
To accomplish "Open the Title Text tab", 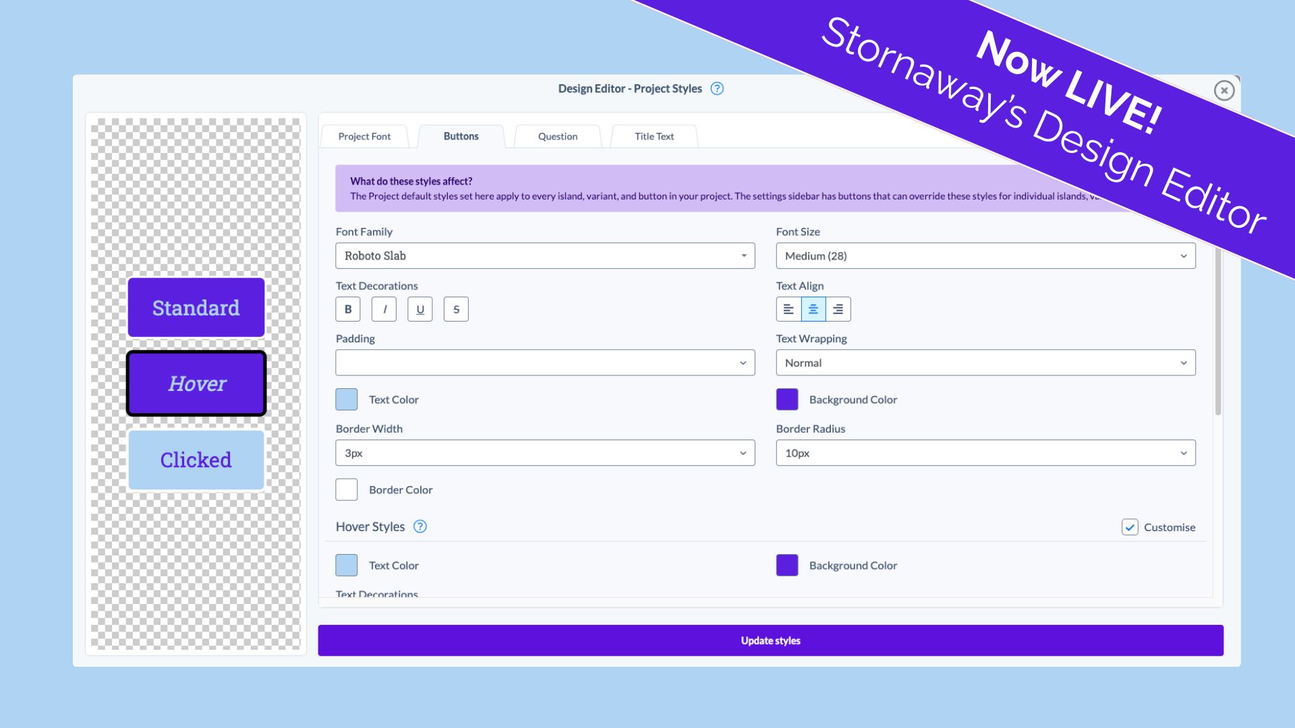I will tap(654, 136).
